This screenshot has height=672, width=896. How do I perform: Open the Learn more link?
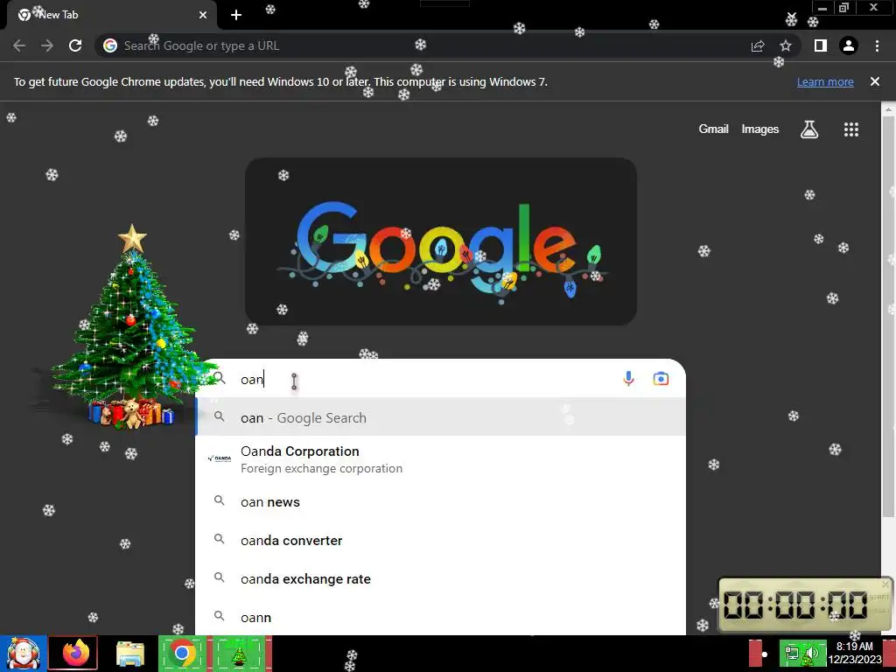[825, 81]
